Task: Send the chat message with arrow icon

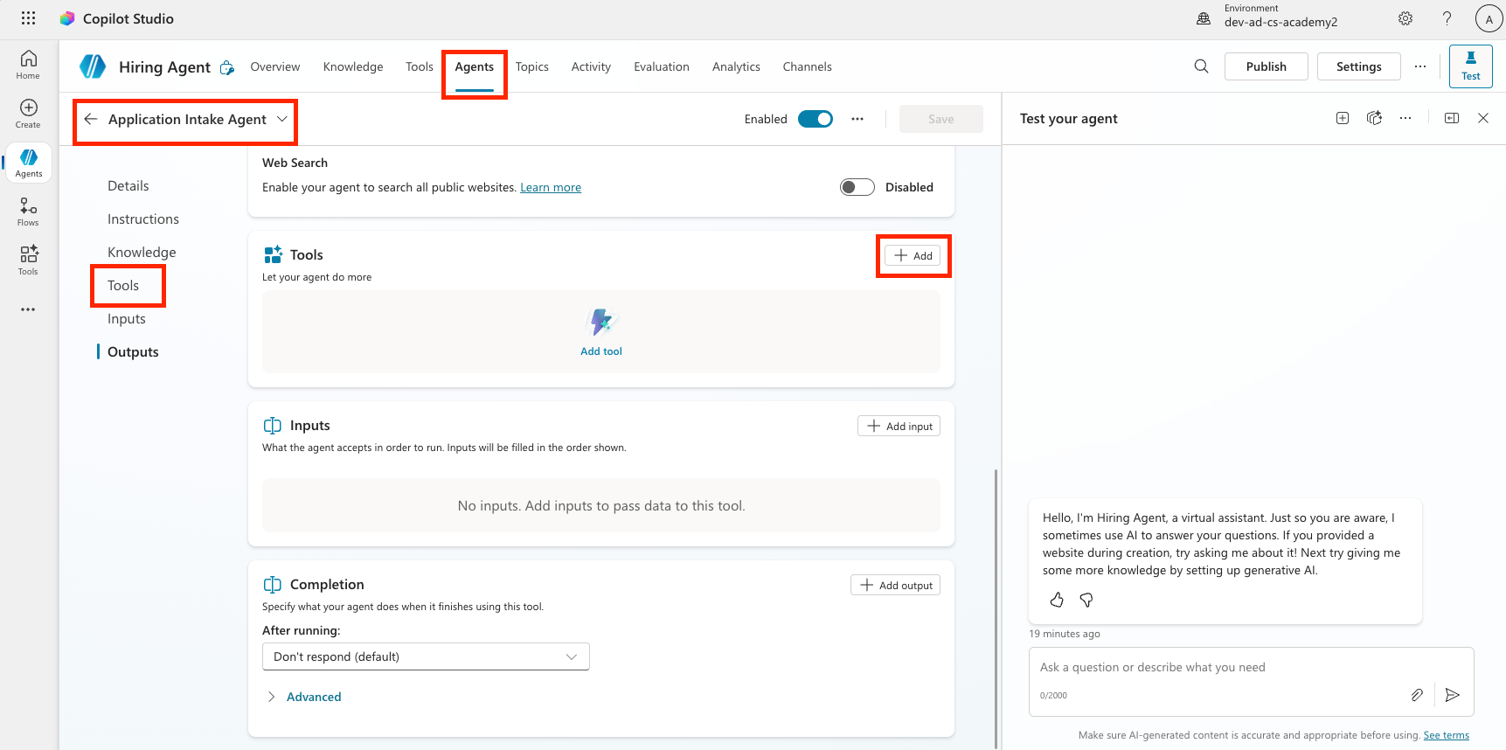Action: [x=1452, y=695]
